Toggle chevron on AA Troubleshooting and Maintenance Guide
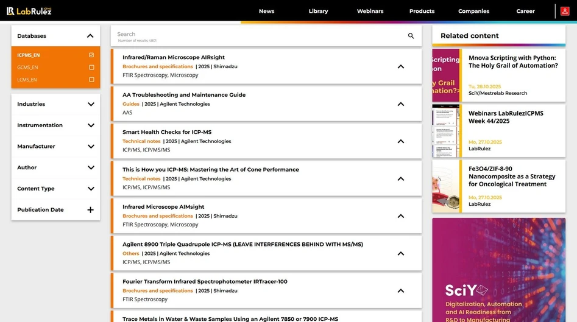 401,104
